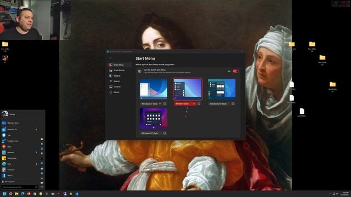Open settings gear beside Windows 11 style
Viewport: 351px width, 197px height.
pos(165,134)
